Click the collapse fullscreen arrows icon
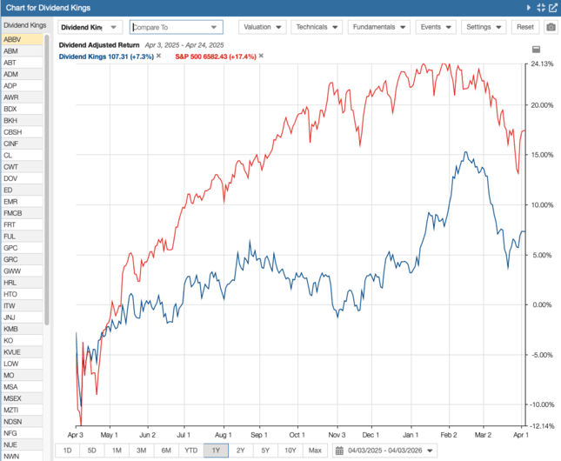The image size is (561, 461). coord(541,8)
